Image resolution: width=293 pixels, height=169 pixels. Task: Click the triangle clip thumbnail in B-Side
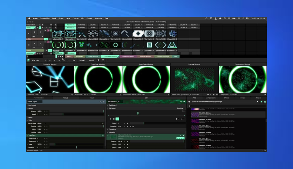coord(172,45)
